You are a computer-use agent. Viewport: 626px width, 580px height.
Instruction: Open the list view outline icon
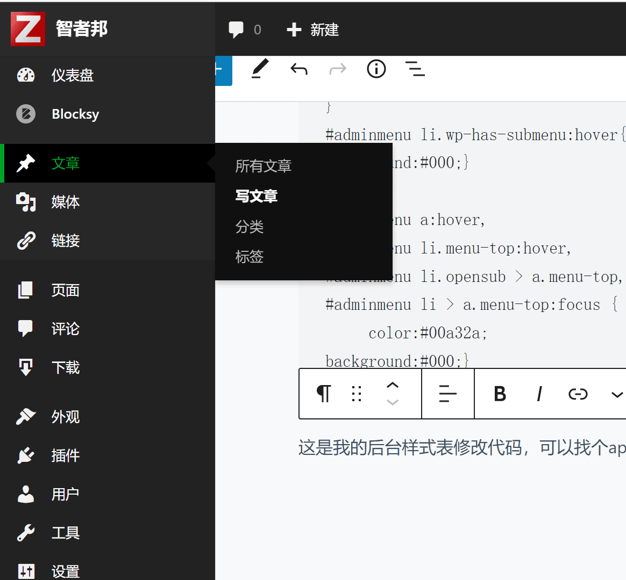[x=415, y=69]
